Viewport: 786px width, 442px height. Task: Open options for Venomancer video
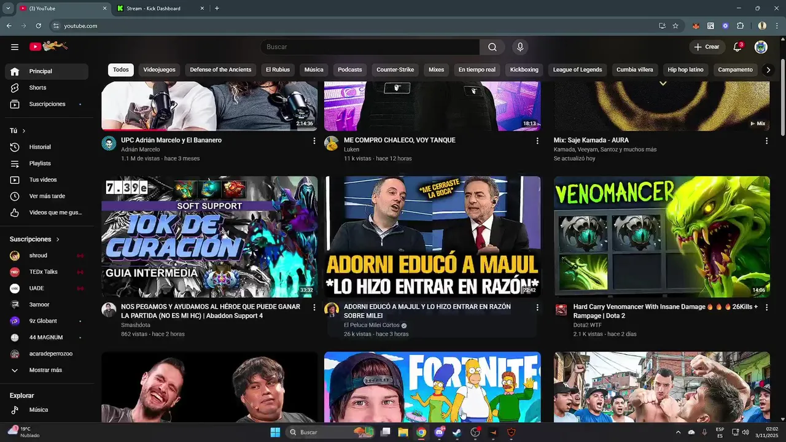pos(766,307)
